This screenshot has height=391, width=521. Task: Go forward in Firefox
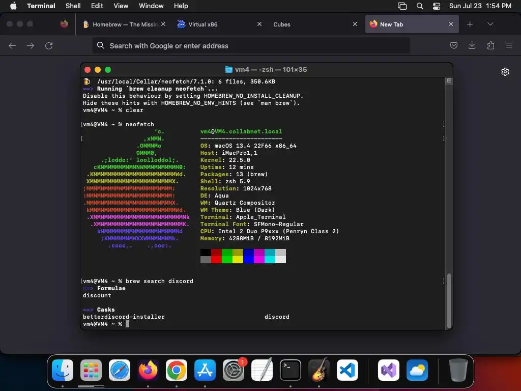31,45
